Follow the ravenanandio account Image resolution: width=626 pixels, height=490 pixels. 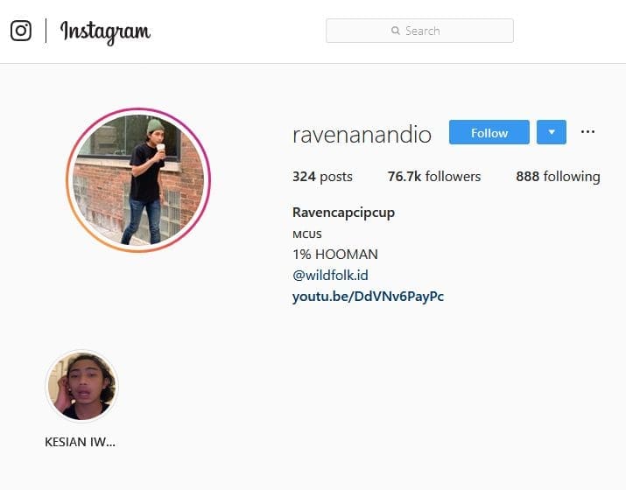489,133
